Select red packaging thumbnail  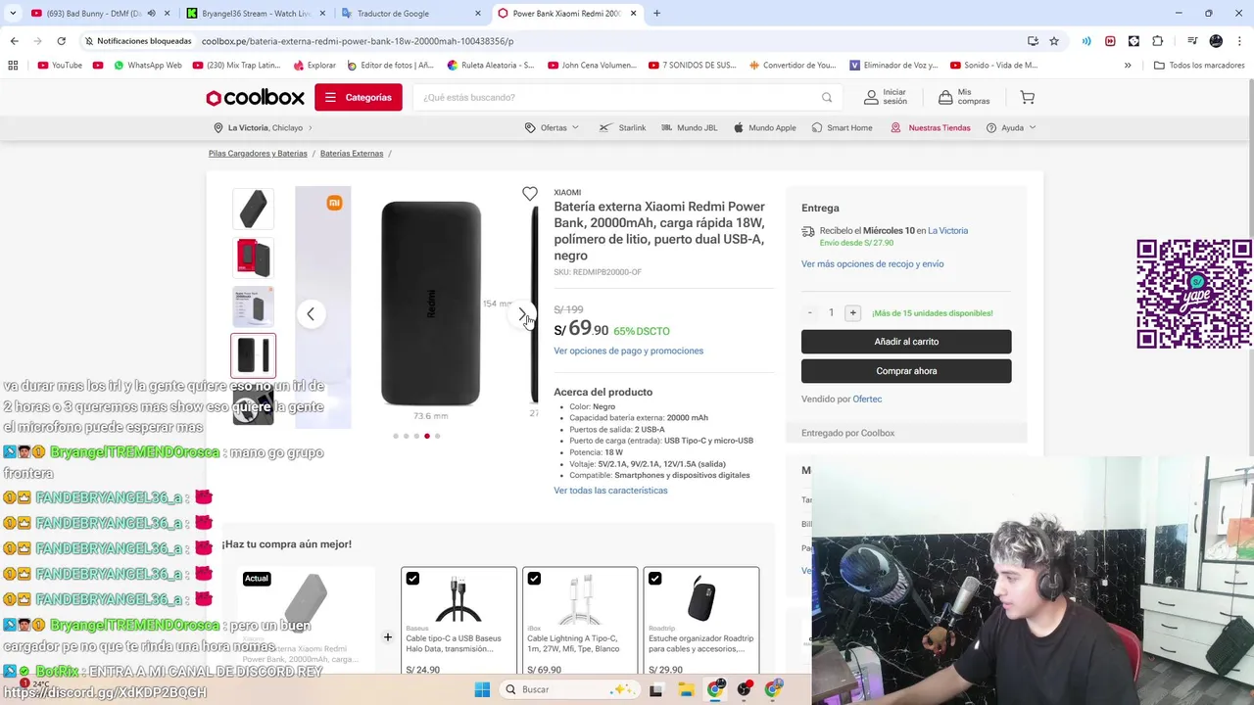coord(254,258)
